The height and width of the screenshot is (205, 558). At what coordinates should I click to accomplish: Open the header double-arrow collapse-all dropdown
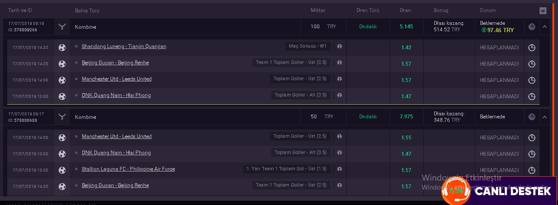(543, 11)
